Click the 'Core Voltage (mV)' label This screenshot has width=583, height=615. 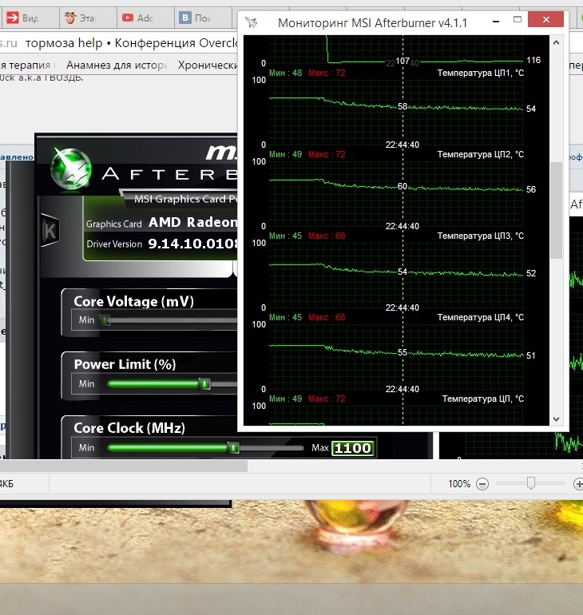[133, 301]
